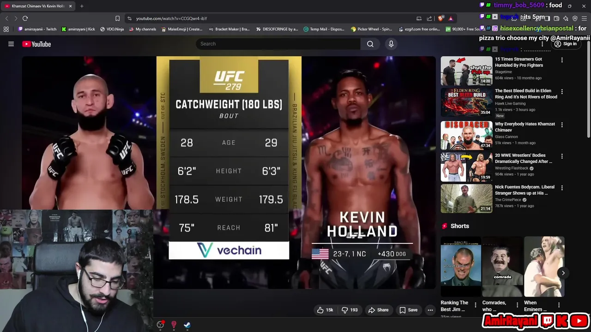Open options for Ranking The Best Jim short
This screenshot has width=591, height=332.
[476, 305]
